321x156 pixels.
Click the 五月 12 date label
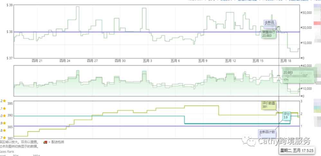(x=231, y=61)
